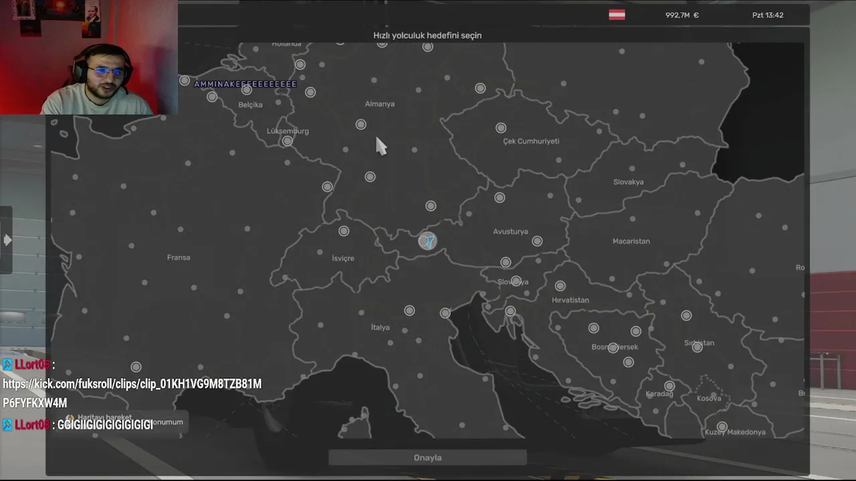The width and height of the screenshot is (856, 481).
Task: Select the garage marker left of the AMMINAKE player name
Action: (185, 80)
